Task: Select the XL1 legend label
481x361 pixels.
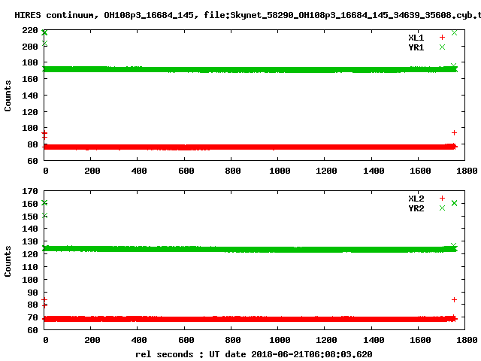Action: pos(416,38)
